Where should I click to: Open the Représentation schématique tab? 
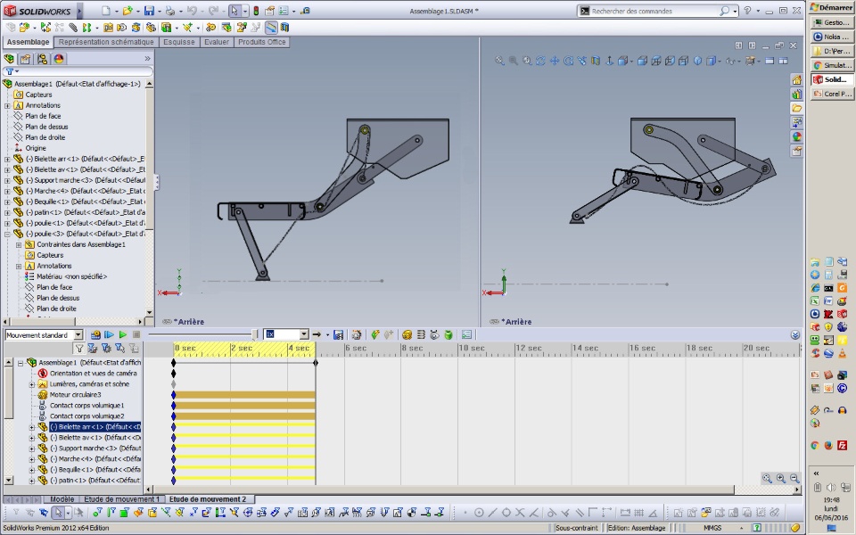click(106, 42)
